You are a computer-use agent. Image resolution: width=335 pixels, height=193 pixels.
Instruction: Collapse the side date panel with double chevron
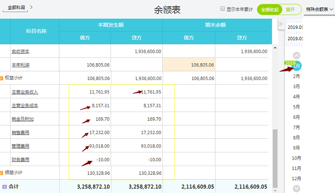[x=281, y=23]
